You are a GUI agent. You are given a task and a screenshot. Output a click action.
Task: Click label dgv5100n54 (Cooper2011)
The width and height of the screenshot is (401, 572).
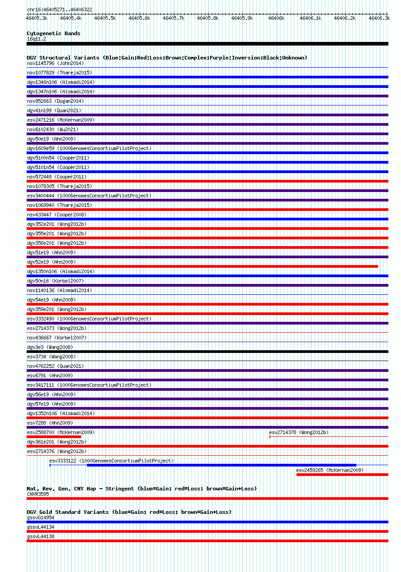[58, 158]
